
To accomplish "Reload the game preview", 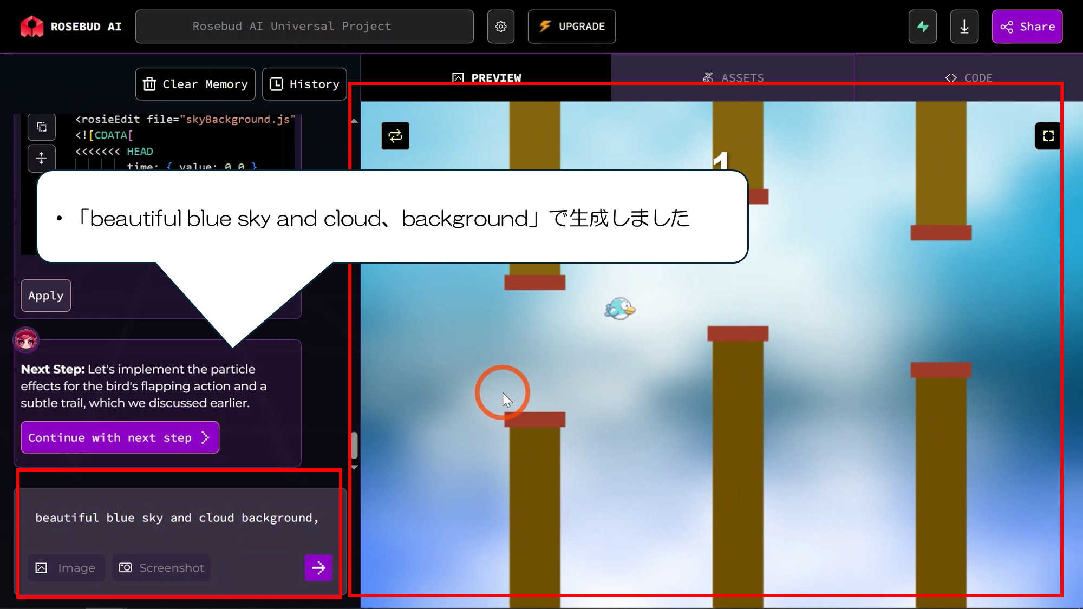I will 395,136.
